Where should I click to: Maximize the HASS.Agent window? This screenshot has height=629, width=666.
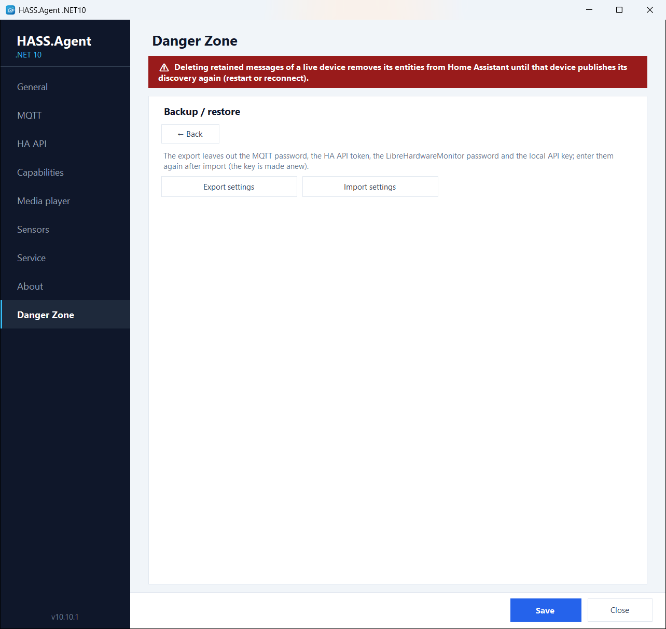(x=619, y=10)
